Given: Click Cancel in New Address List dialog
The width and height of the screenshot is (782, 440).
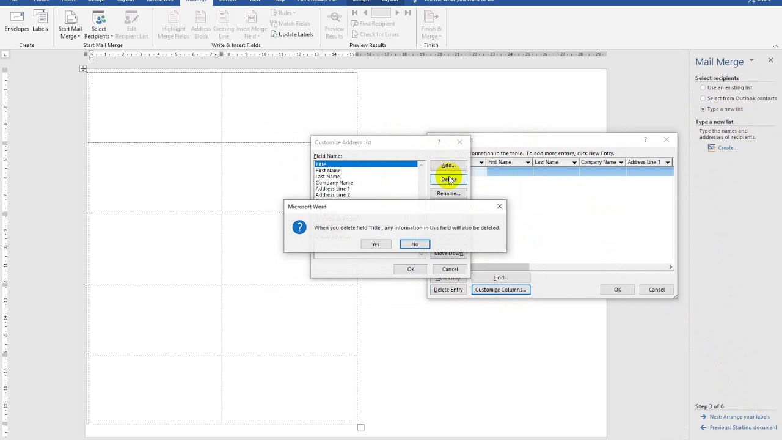Looking at the screenshot, I should (657, 290).
